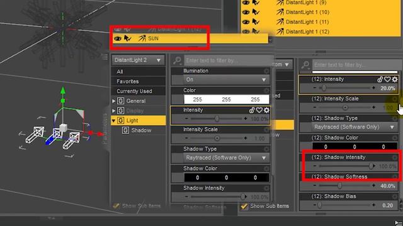This screenshot has width=403, height=226.
Task: Open the black Shadow Color swatch in DistantLight 2
Action: 226,178
